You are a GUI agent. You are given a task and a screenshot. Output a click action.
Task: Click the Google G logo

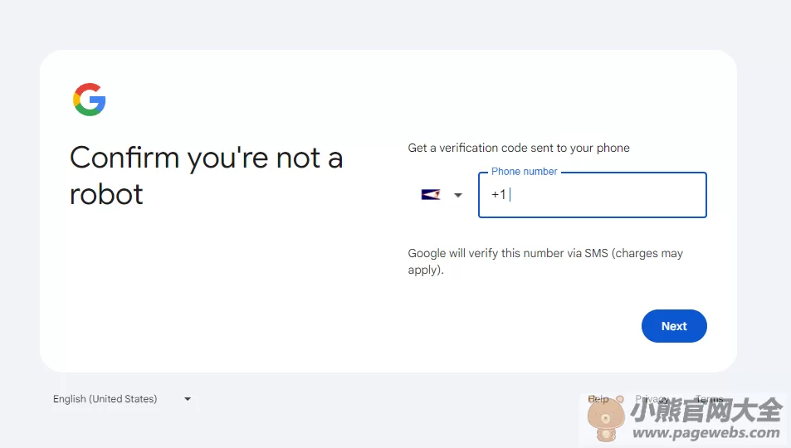[90, 100]
